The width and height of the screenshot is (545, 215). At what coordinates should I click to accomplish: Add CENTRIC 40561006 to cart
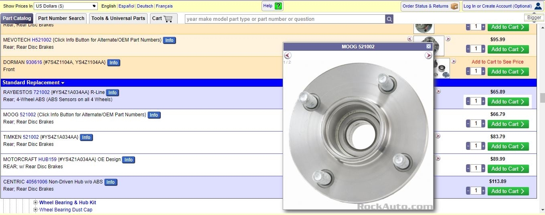click(508, 191)
